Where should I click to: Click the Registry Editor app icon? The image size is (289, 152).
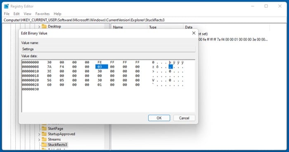pyautogui.click(x=7, y=6)
